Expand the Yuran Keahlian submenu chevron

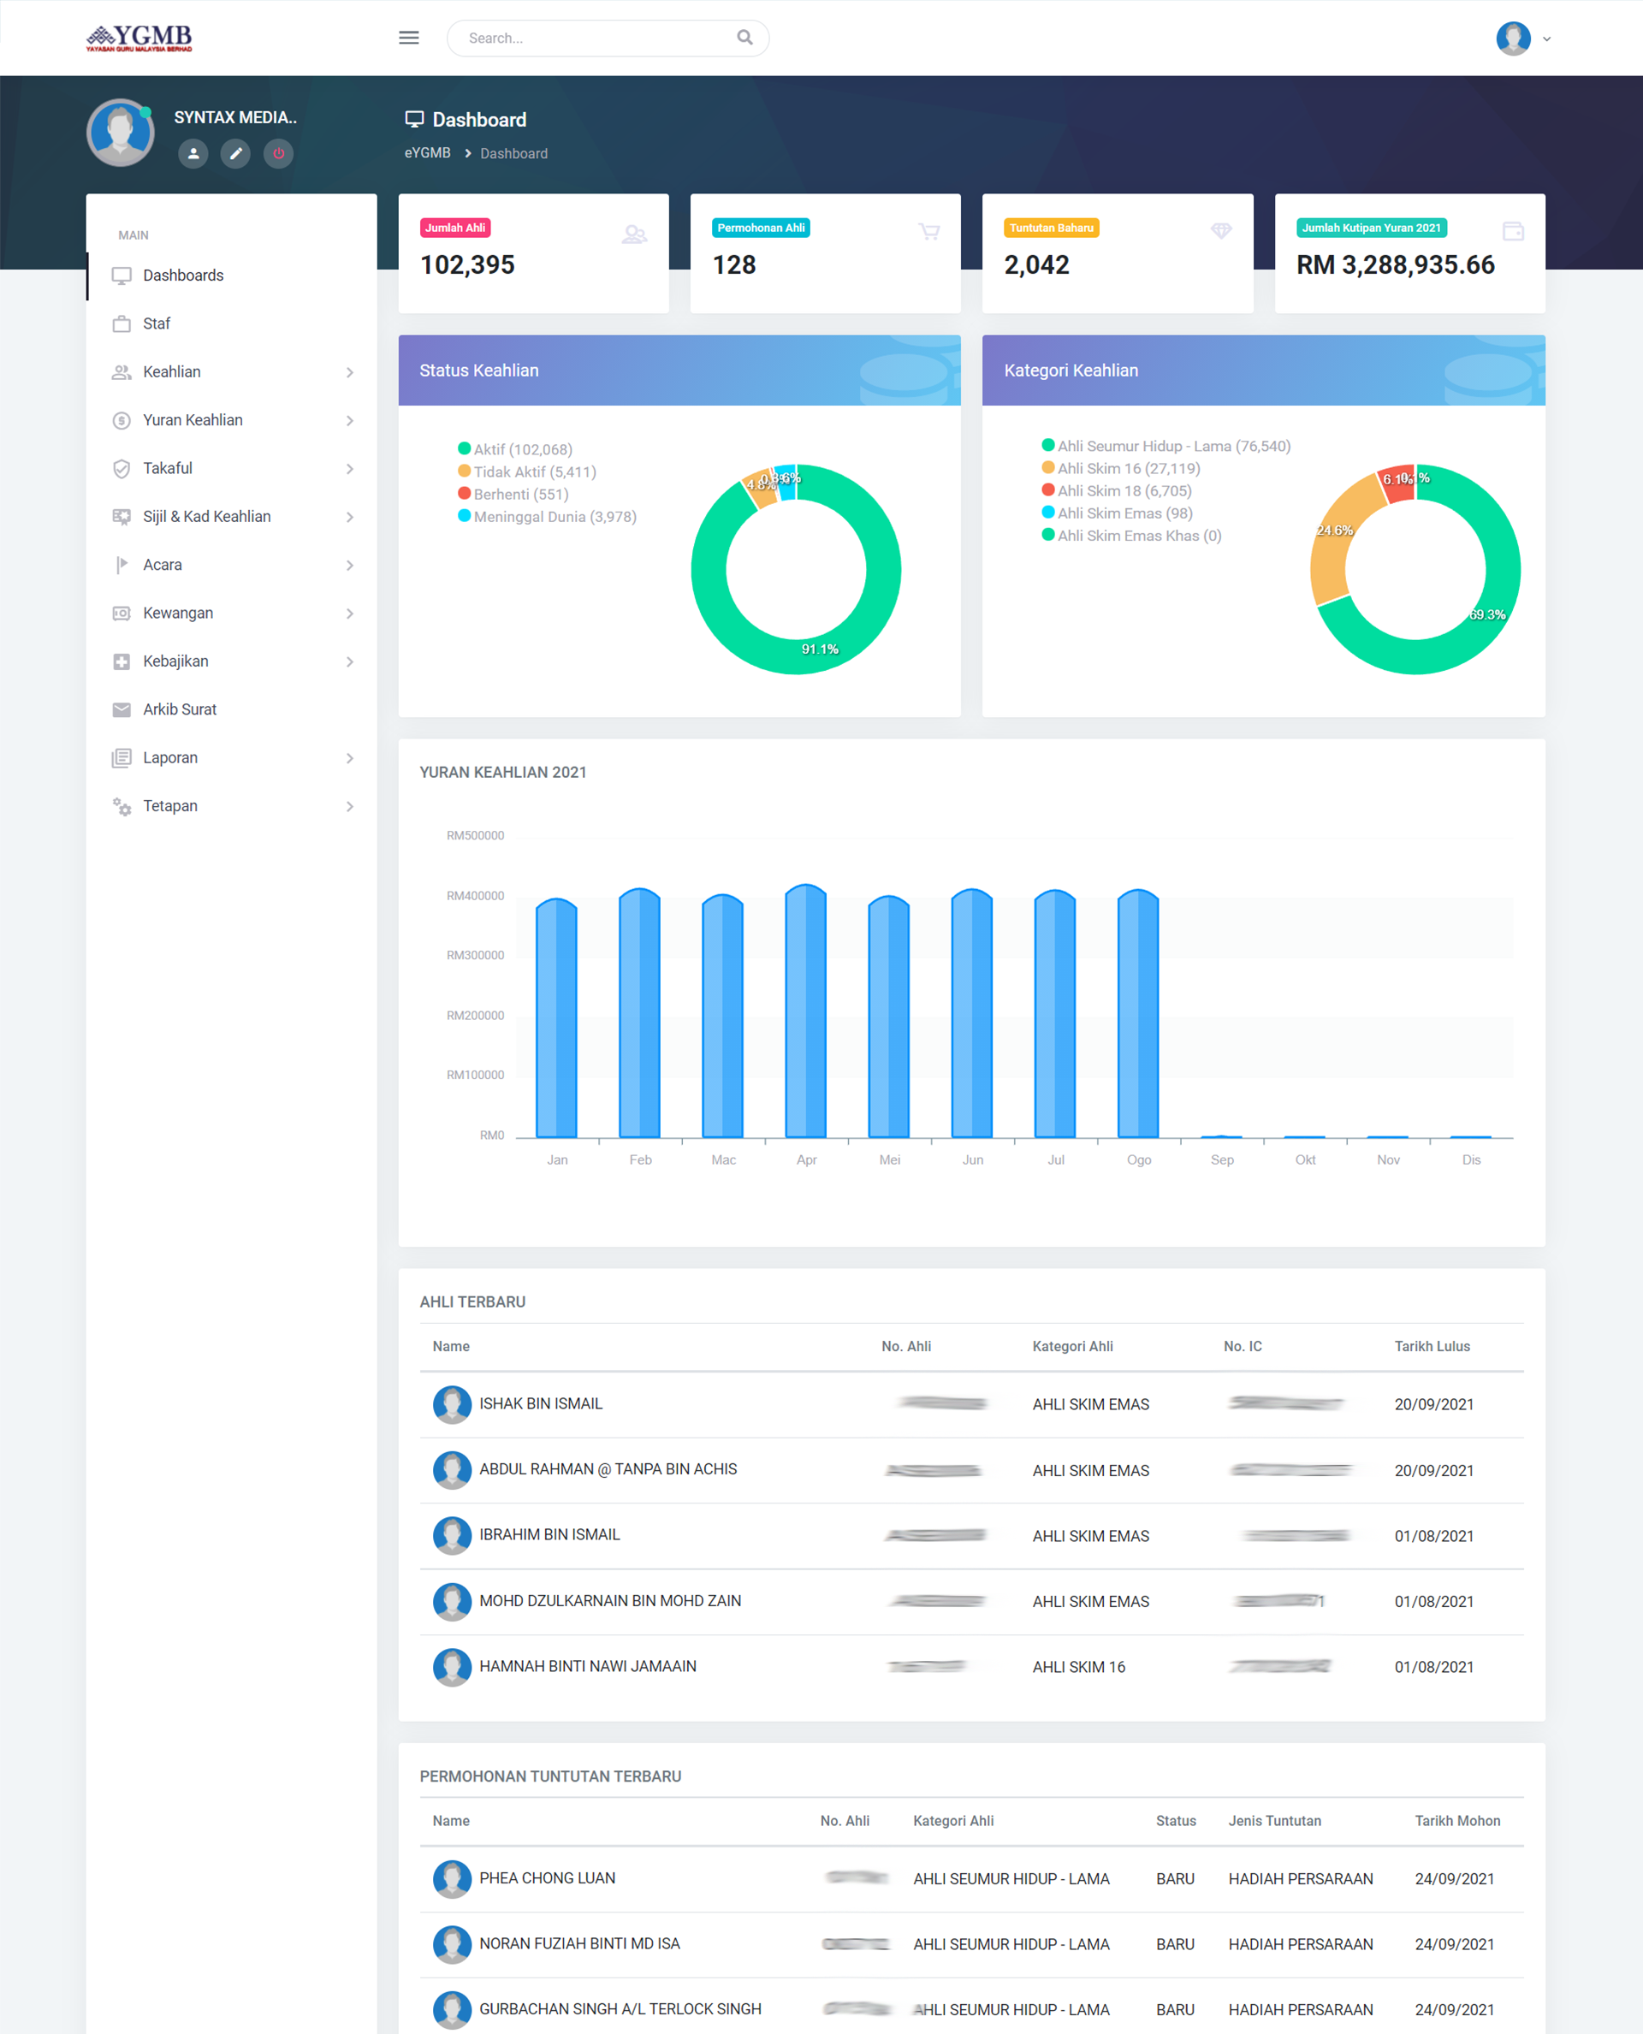[349, 421]
